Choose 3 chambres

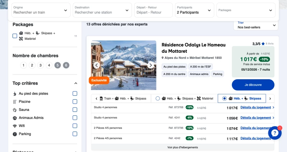(41, 65)
